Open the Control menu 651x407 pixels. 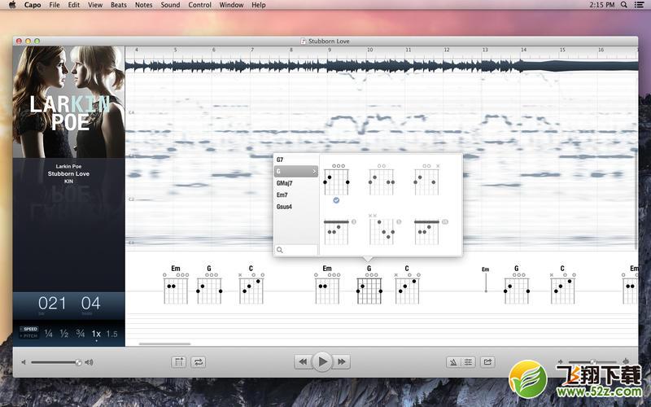point(199,5)
